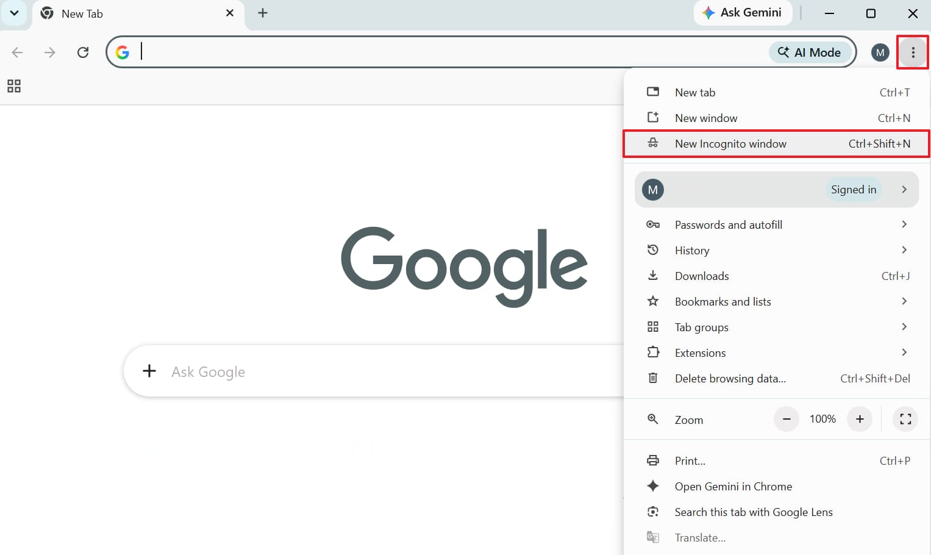
Task: Open a new tab with plus icon
Action: [263, 13]
